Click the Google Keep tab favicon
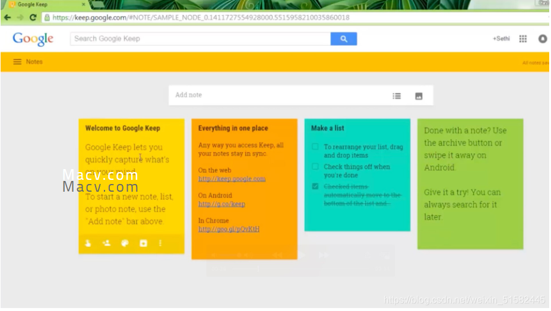 (x=12, y=5)
